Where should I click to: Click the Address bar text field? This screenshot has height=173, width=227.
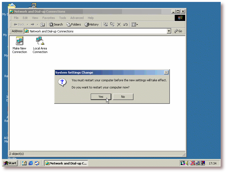tap(96, 31)
